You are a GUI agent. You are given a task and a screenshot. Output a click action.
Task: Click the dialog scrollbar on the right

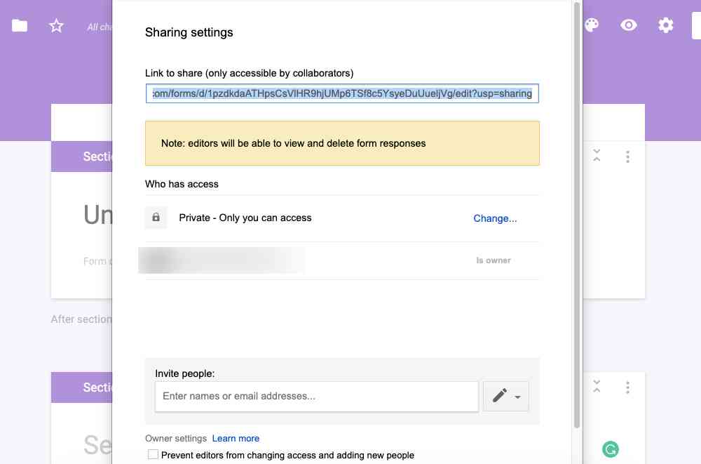pyautogui.click(x=576, y=211)
